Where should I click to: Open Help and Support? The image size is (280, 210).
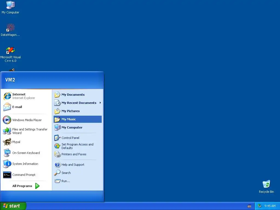[x=78, y=165]
